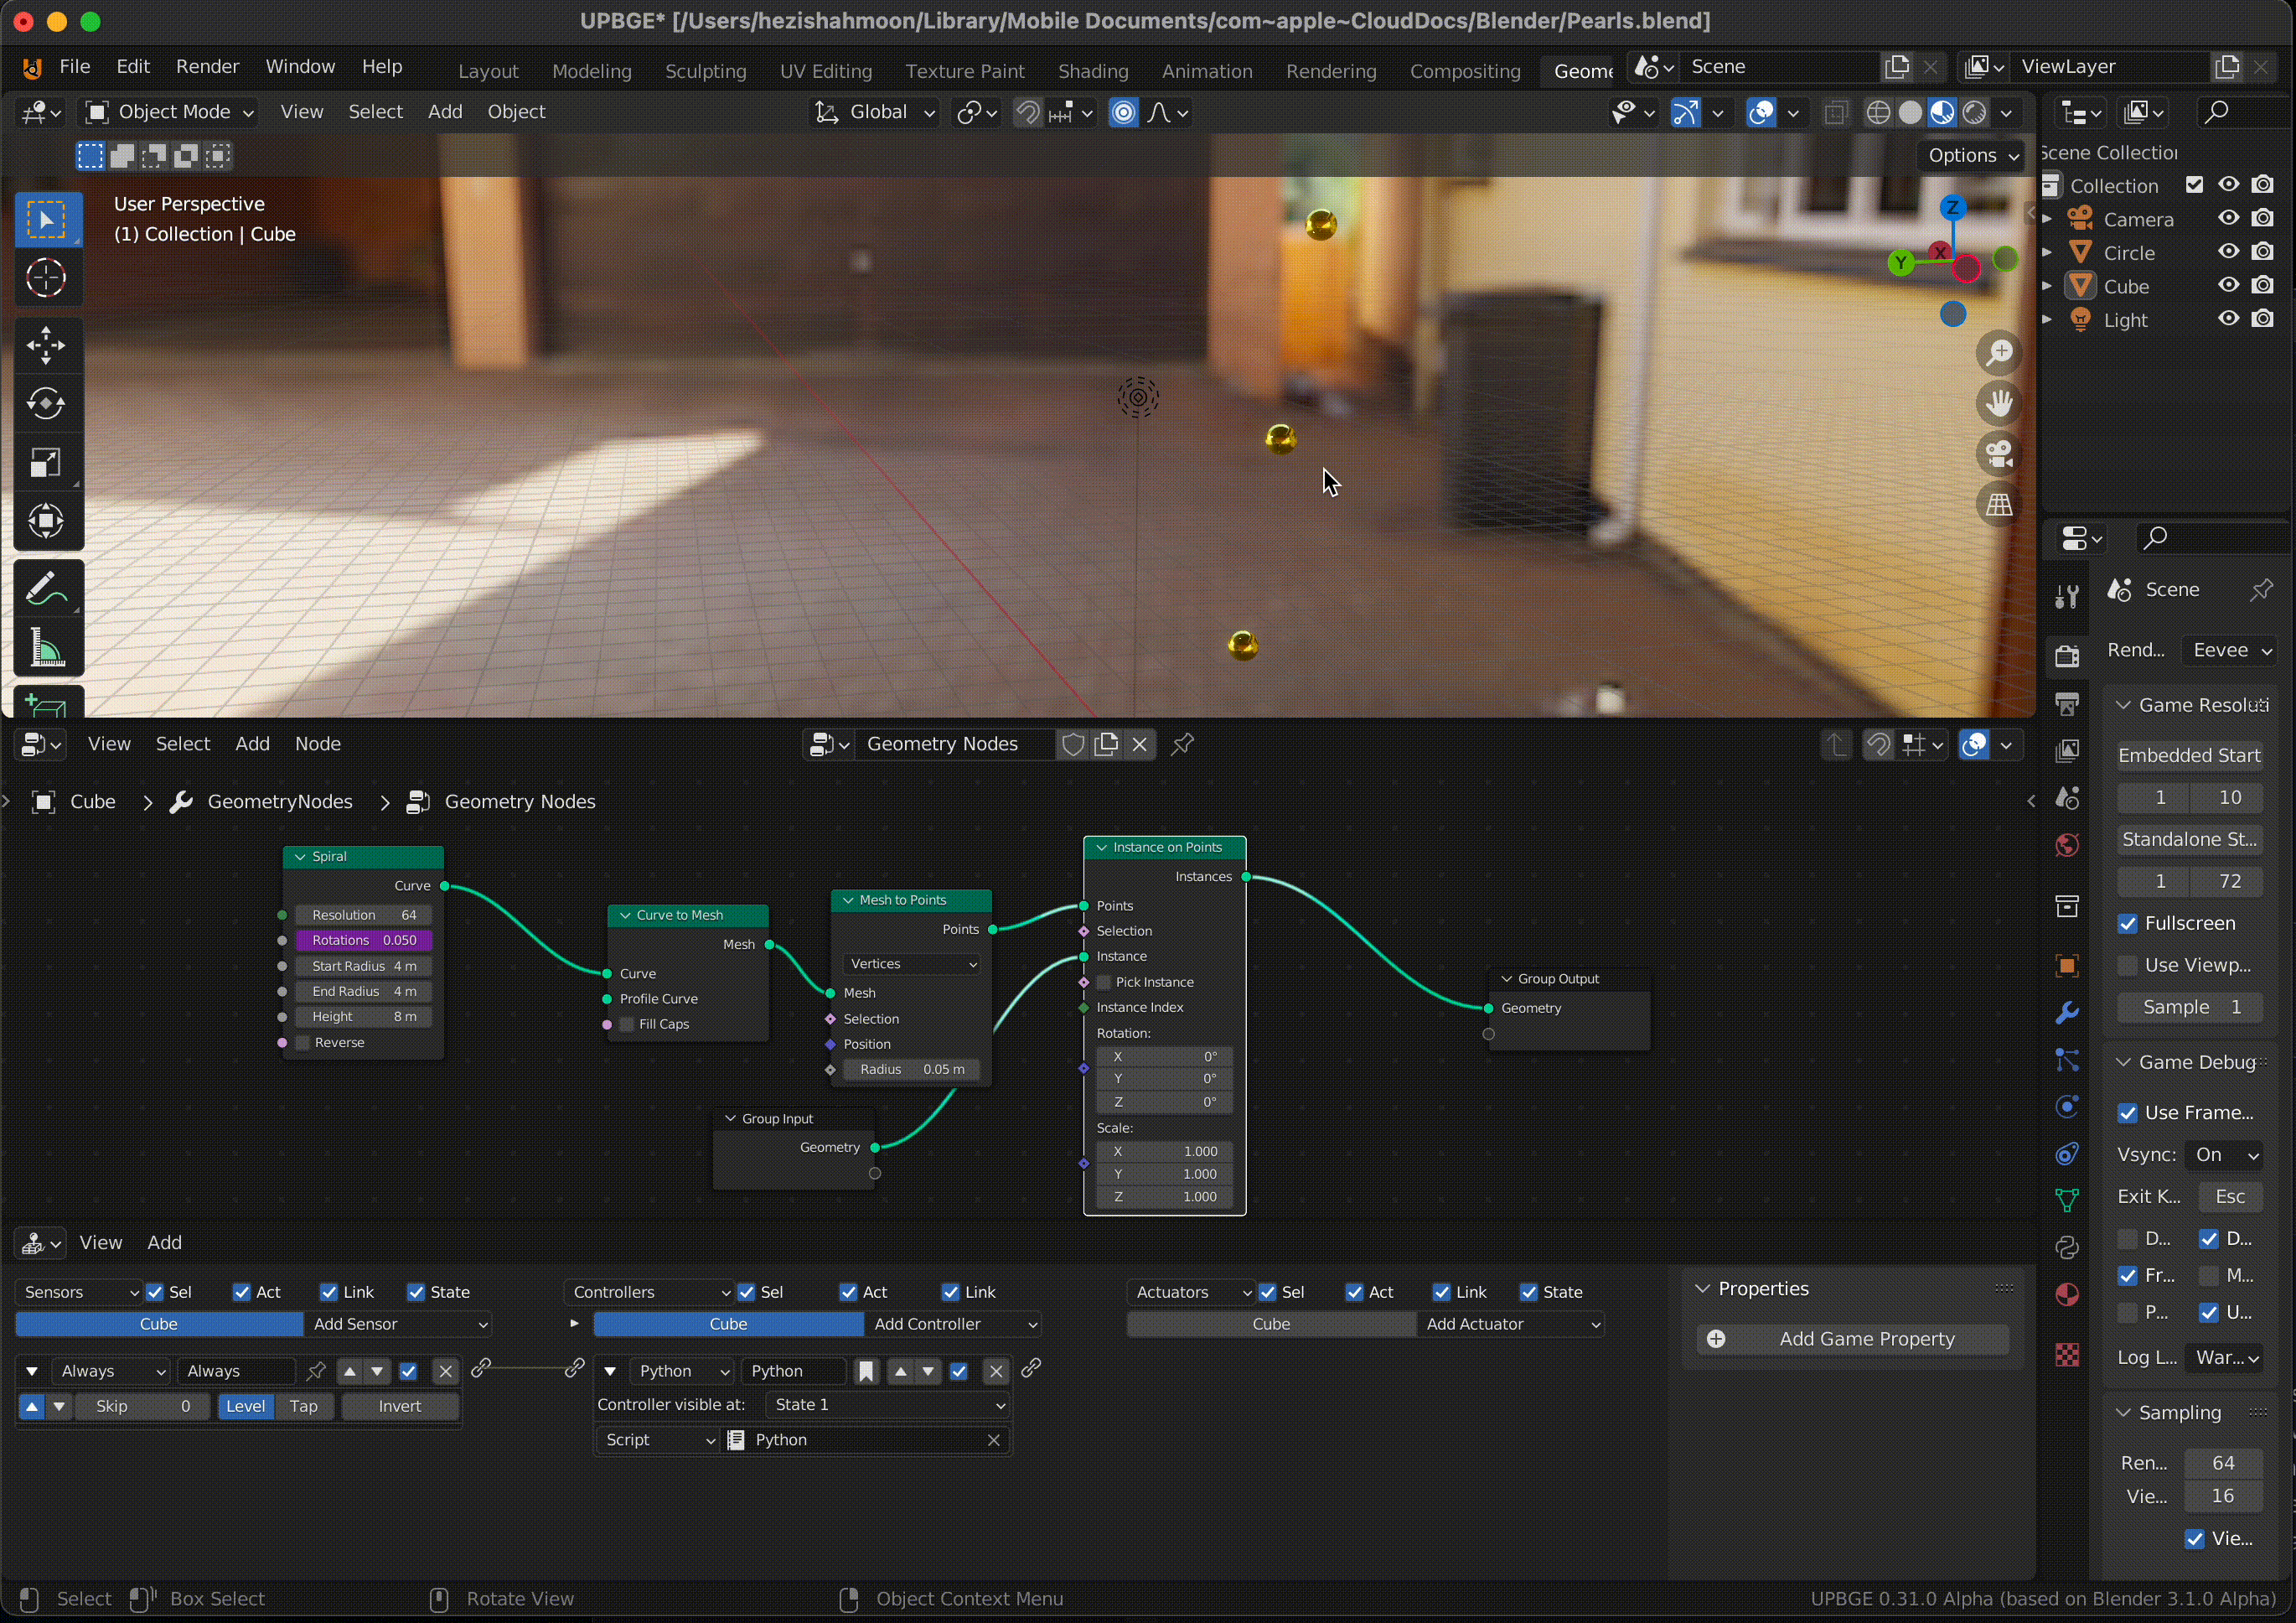Click the camera view icon in viewport

[1999, 454]
